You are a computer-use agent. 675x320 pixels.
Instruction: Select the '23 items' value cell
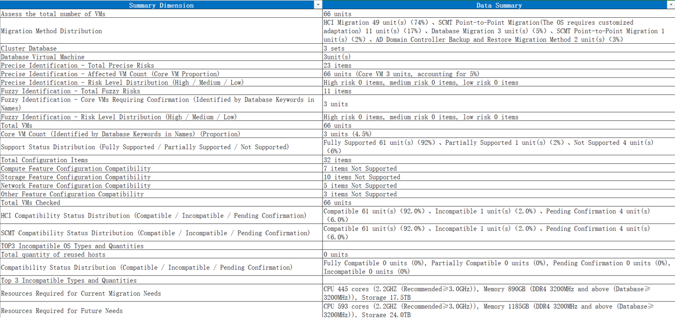(498, 66)
